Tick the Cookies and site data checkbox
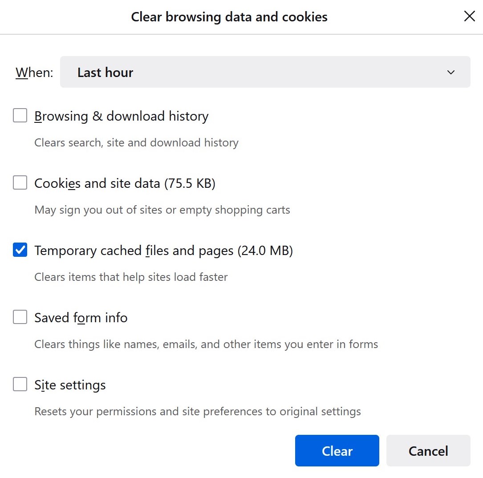This screenshot has width=483, height=478. tap(20, 183)
